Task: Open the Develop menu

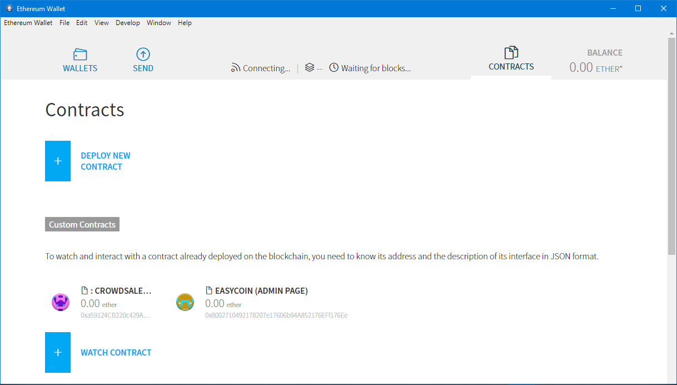Action: coord(128,23)
